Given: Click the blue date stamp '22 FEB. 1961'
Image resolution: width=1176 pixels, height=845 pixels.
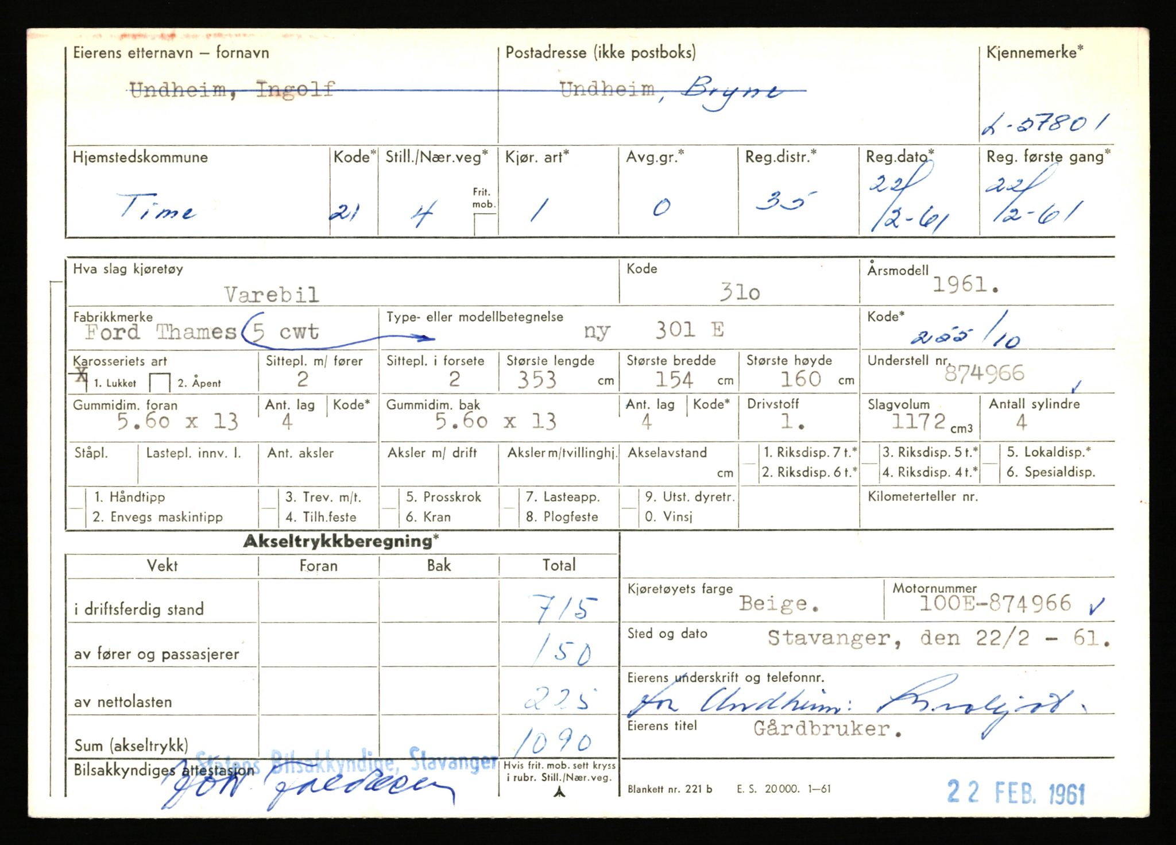Looking at the screenshot, I should [x=1016, y=793].
